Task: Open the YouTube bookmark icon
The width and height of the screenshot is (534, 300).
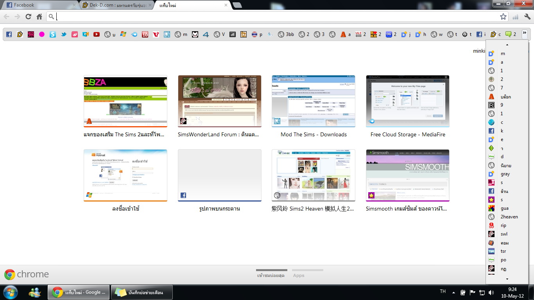Action: coord(97,34)
